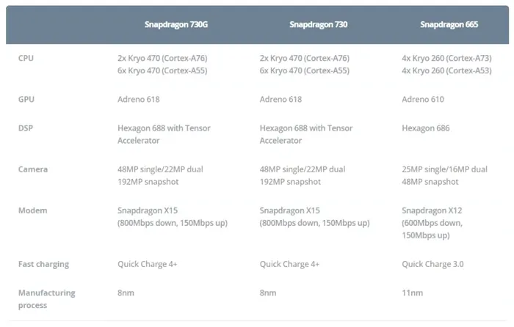Select Adreno 618 under Snapdragon 730G
This screenshot has width=514, height=327.
tap(139, 99)
